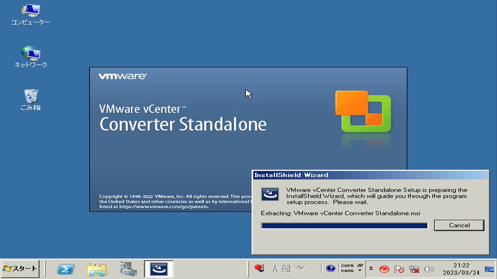Select the VMware installer taskbar button
The image size is (497, 279).
[159, 269]
